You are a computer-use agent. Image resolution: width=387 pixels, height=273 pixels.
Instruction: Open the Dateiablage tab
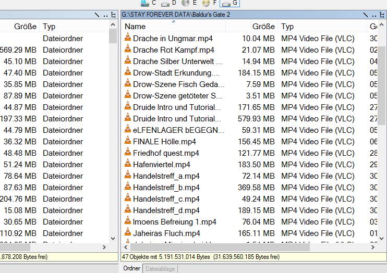point(160,269)
